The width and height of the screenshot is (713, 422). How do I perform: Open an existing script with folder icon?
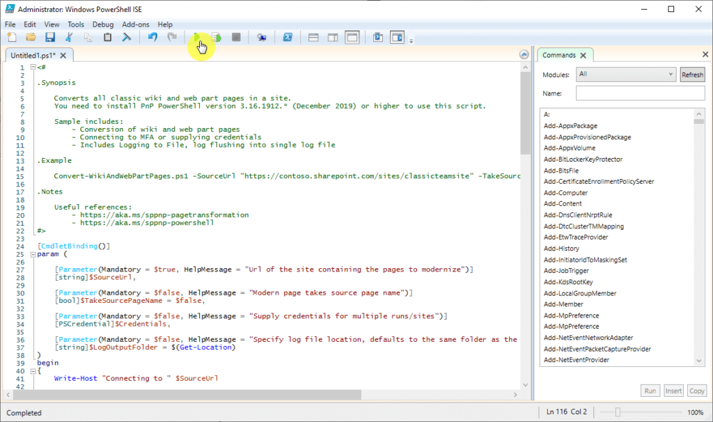coord(31,38)
